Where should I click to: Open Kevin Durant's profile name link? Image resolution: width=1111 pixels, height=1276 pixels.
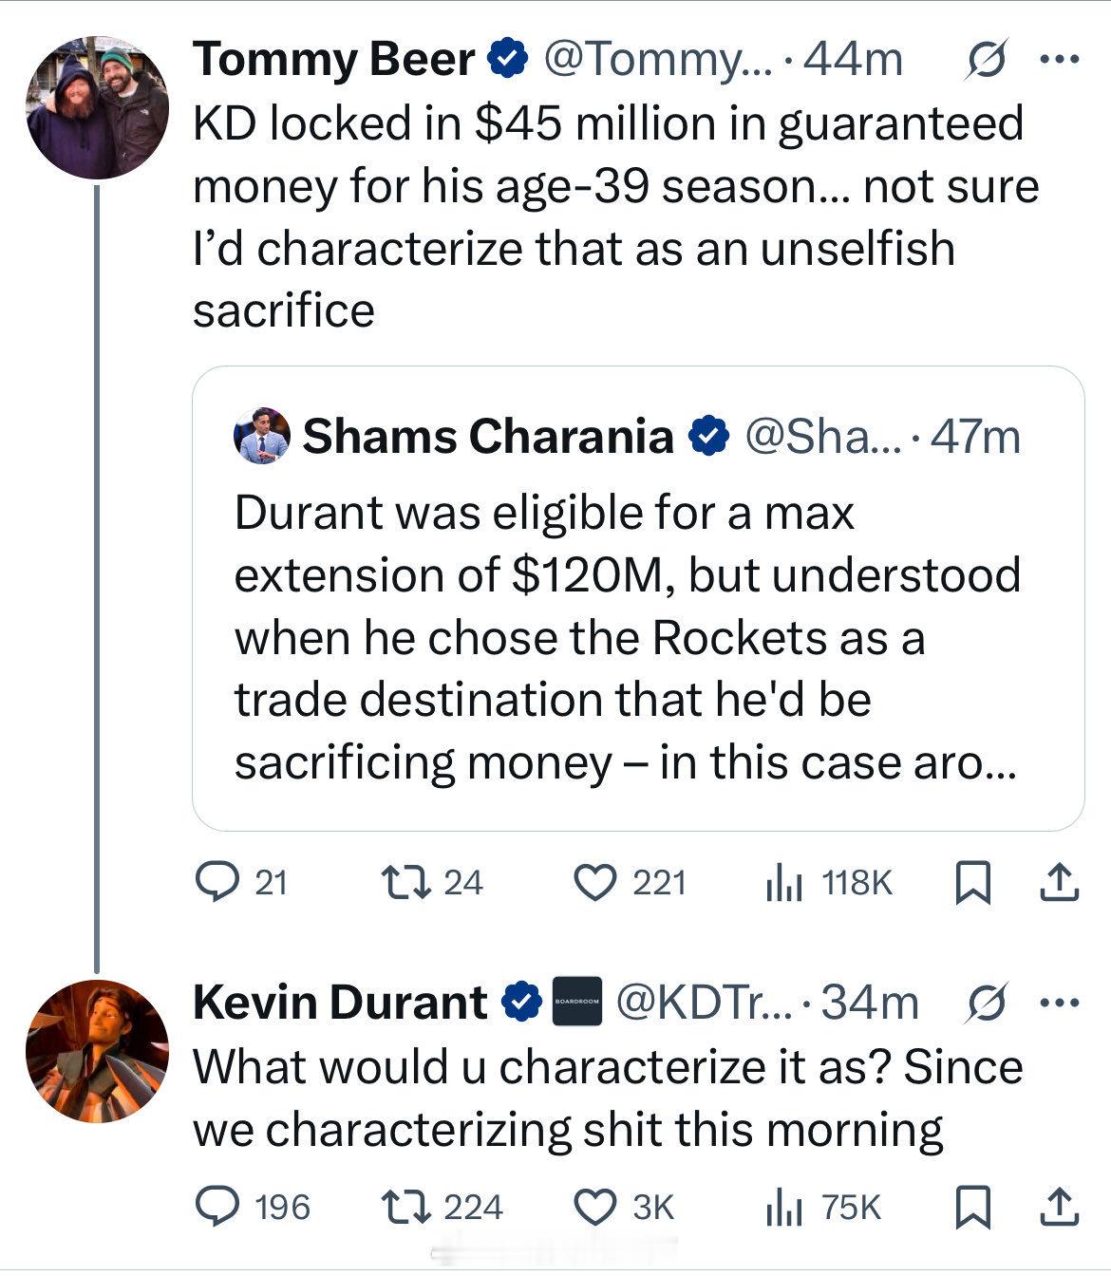pos(339,1003)
